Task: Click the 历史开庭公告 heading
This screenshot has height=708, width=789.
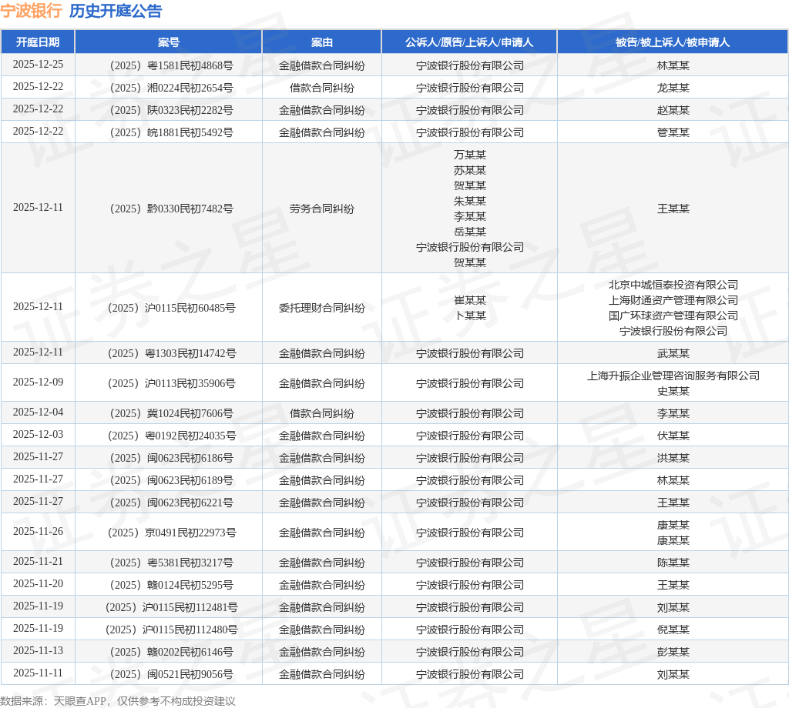Action: (x=116, y=11)
